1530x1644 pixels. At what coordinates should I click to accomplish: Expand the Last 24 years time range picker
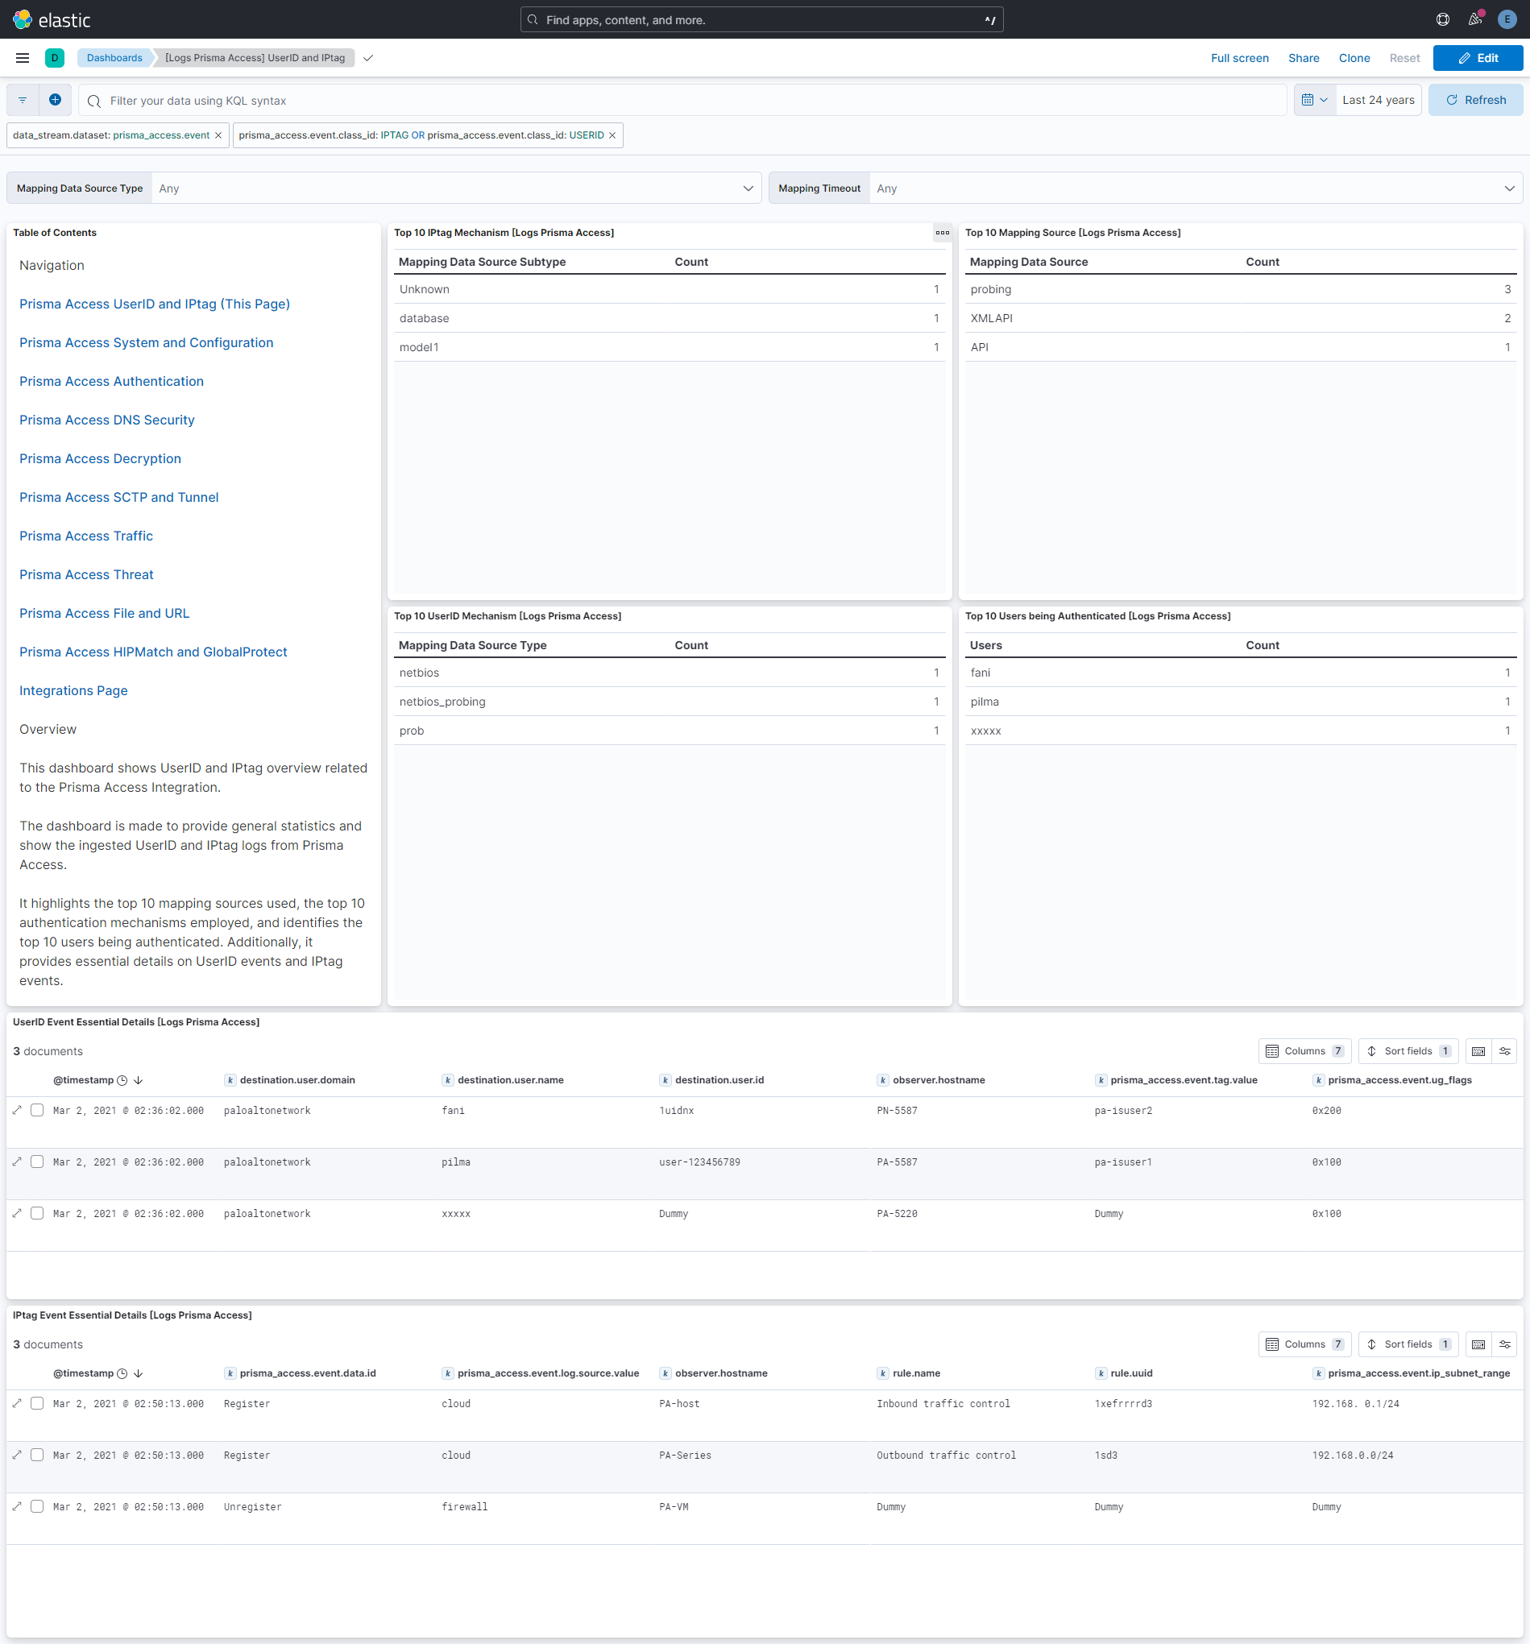pos(1378,99)
